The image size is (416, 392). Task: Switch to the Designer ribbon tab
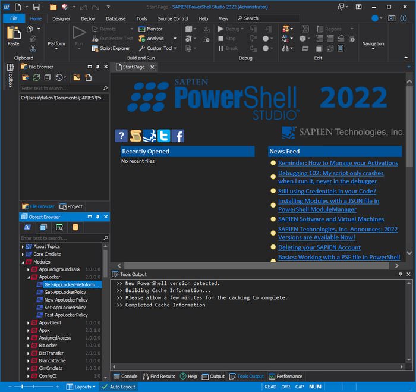[61, 18]
